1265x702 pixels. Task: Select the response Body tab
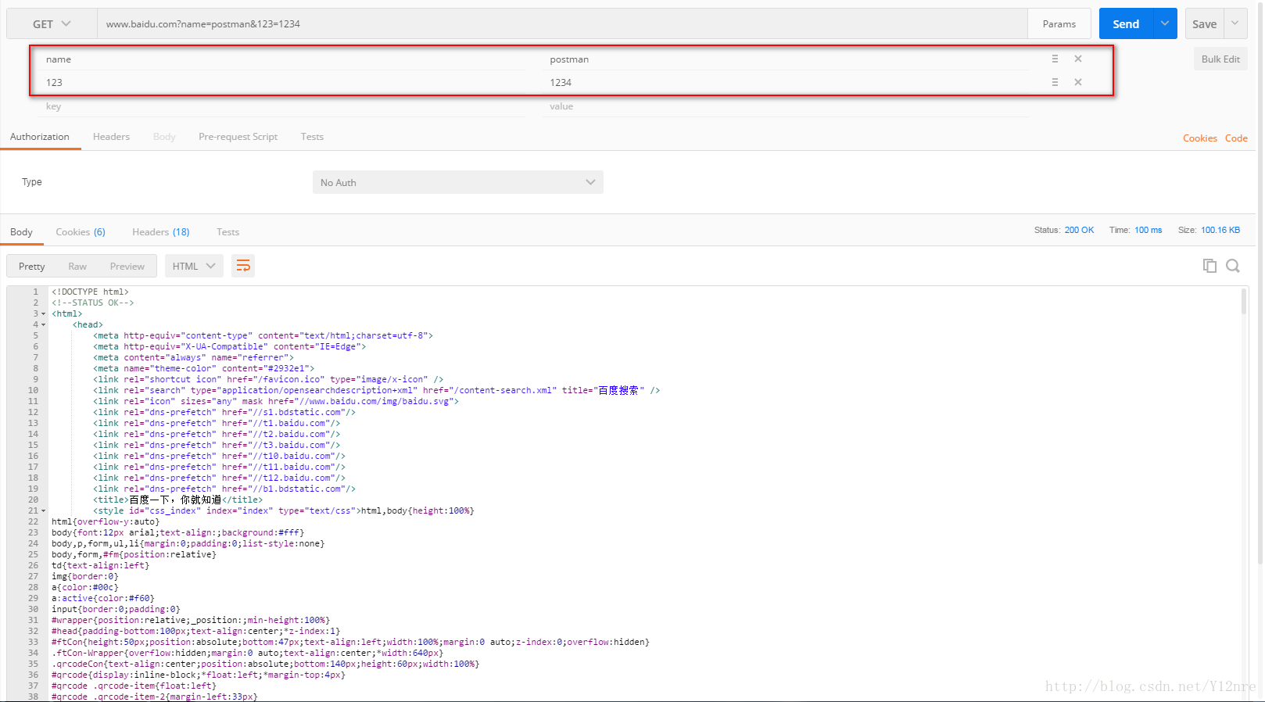coord(21,232)
